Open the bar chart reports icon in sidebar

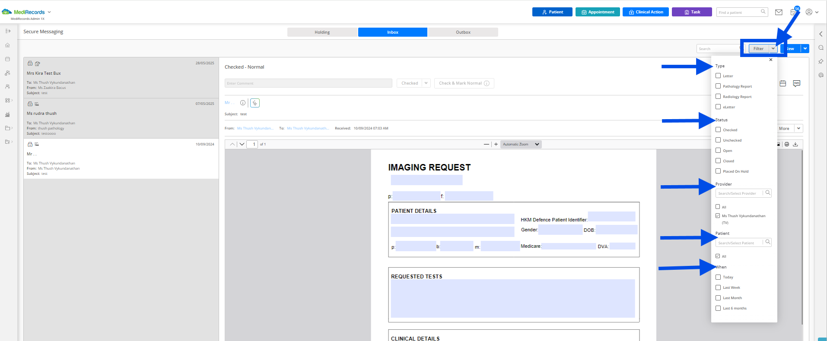(x=7, y=114)
